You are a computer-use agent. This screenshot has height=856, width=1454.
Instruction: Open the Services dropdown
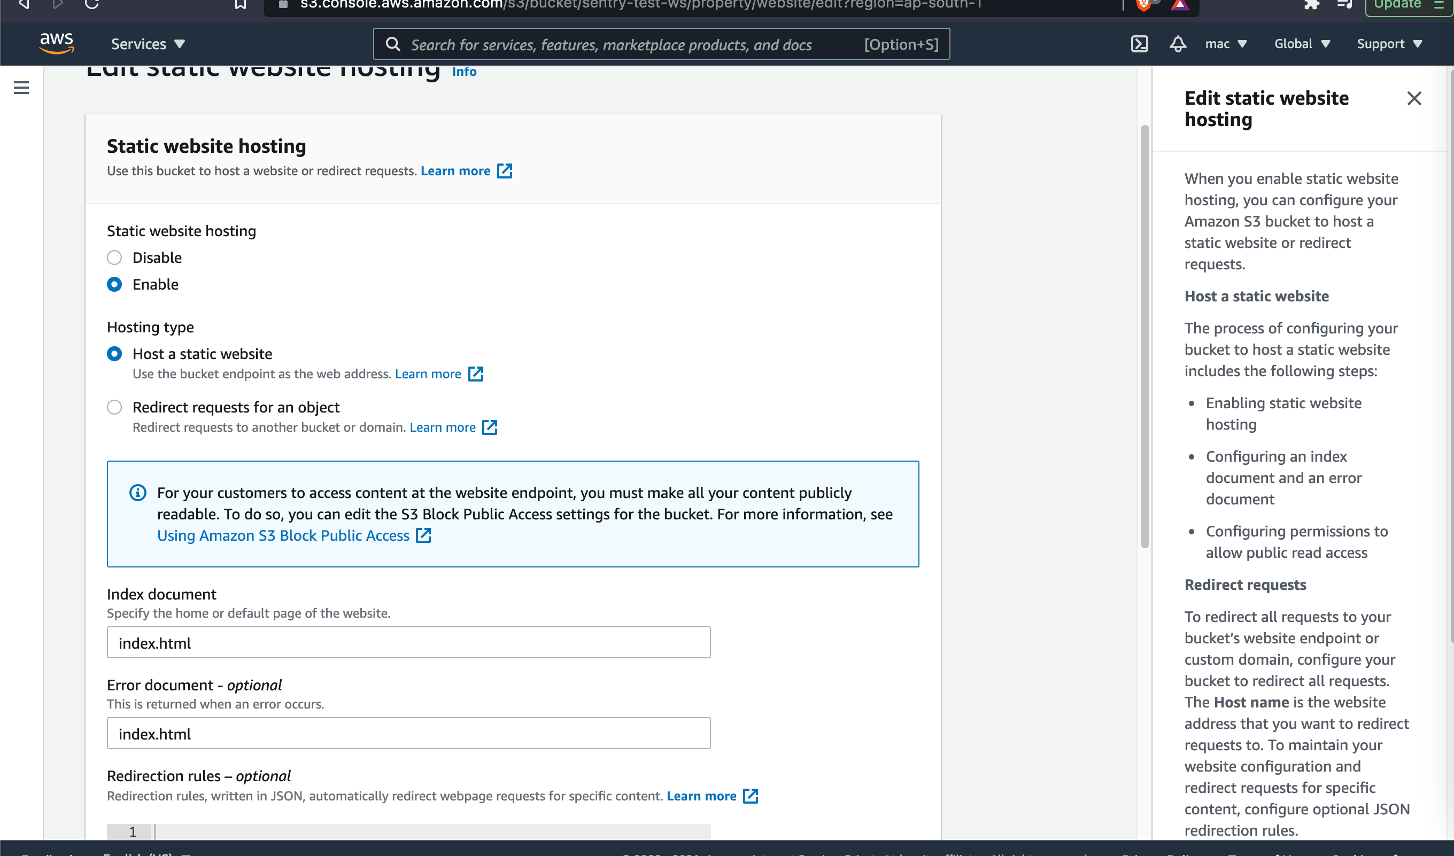pyautogui.click(x=147, y=44)
